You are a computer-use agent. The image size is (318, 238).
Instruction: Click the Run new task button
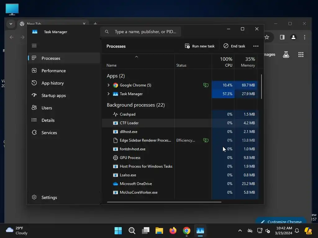[x=200, y=46]
